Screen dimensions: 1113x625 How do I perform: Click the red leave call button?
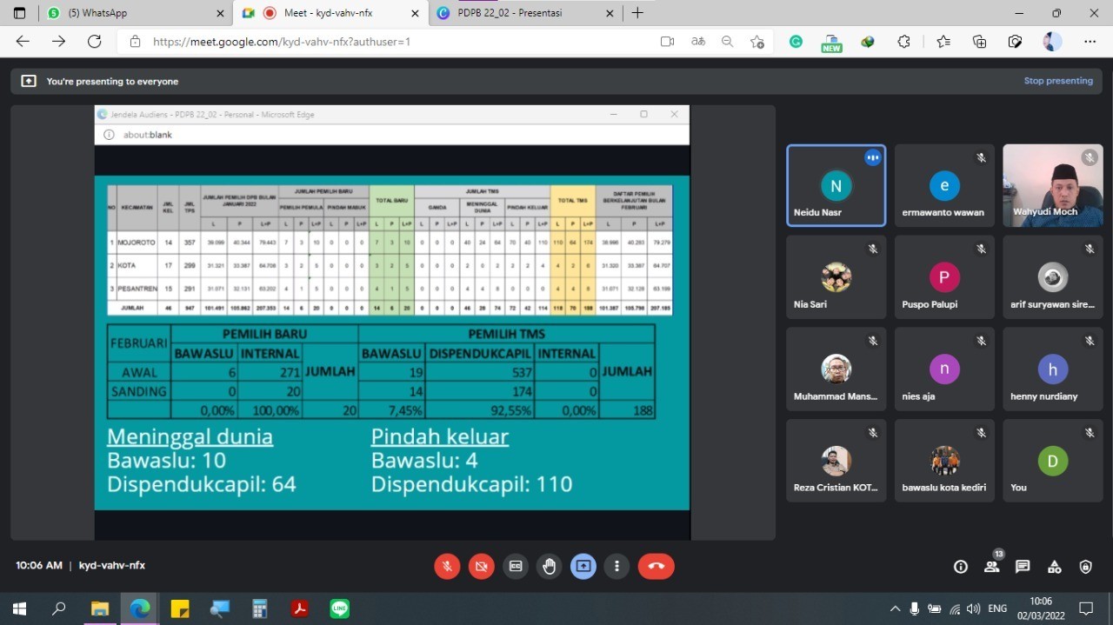[x=656, y=566]
